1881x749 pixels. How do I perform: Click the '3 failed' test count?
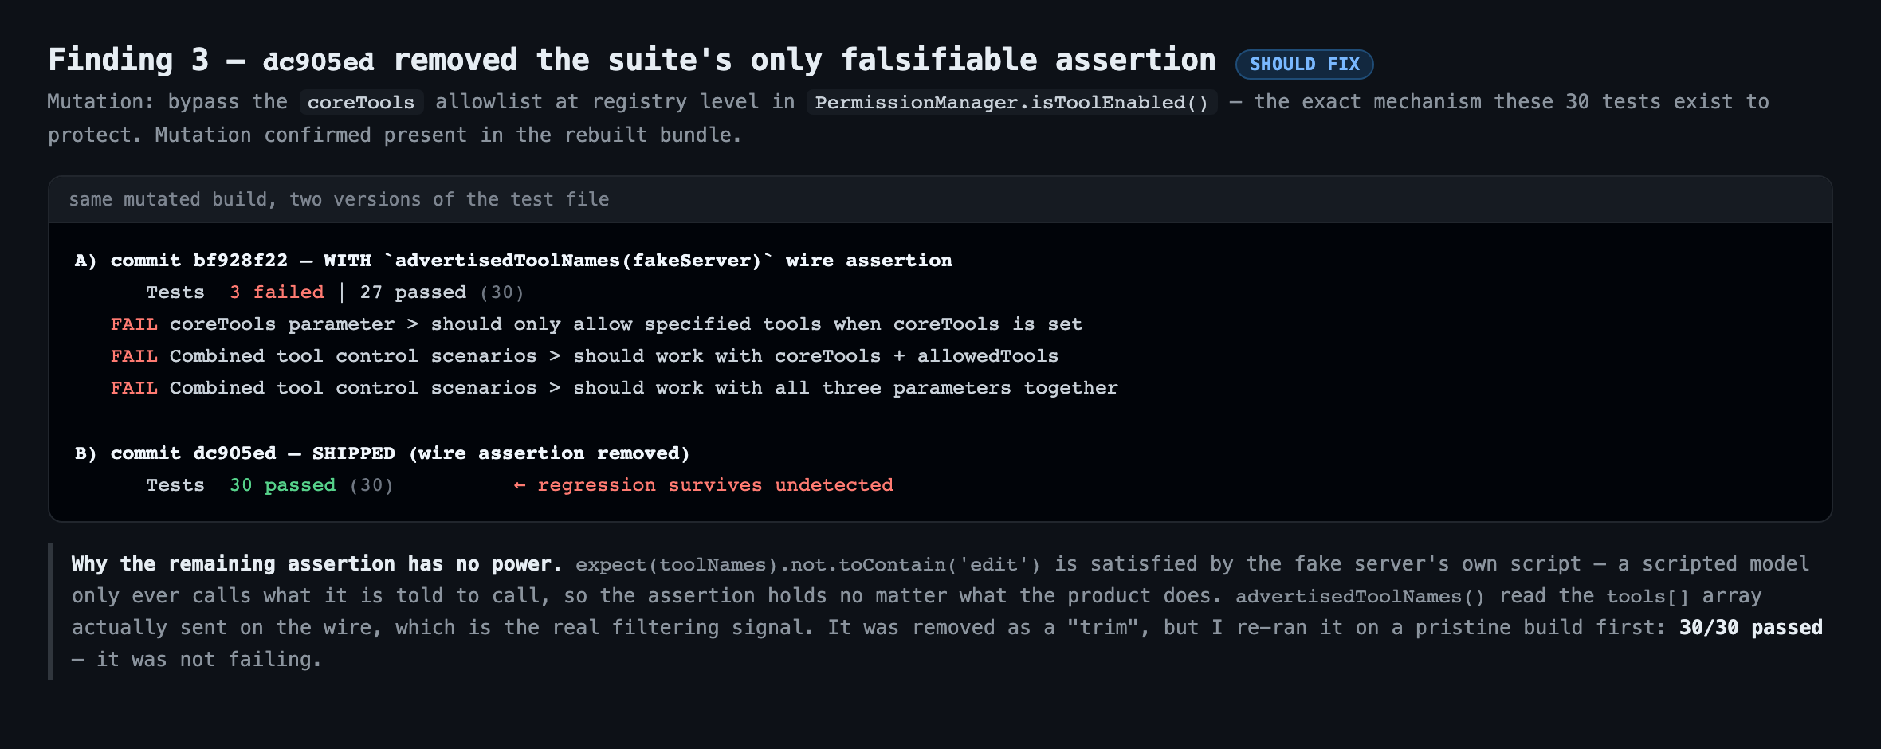coord(277,292)
